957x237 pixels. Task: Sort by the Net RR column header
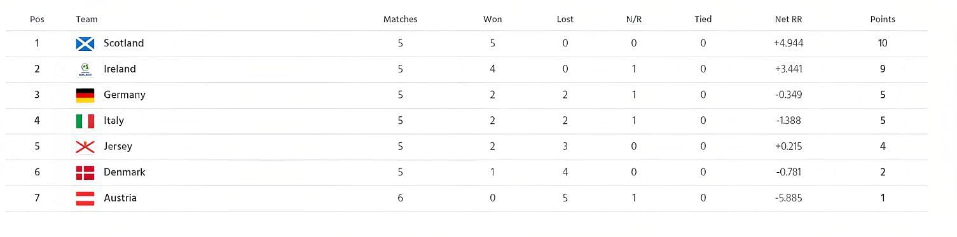click(x=788, y=19)
